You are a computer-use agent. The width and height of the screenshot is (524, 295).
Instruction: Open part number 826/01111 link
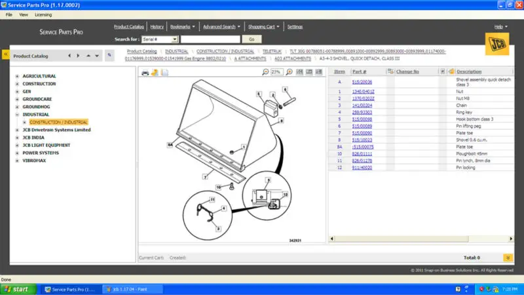point(362,154)
